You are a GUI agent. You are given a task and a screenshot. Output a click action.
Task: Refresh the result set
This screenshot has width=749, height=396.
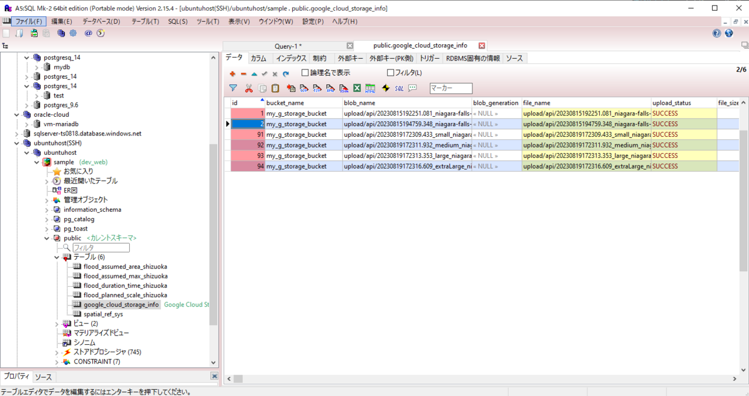click(285, 74)
